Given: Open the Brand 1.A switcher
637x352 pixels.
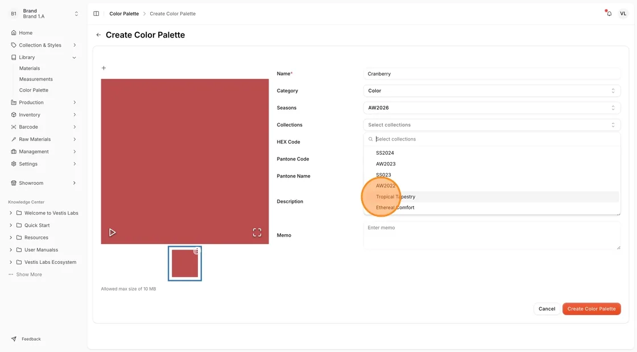Looking at the screenshot, I should [x=43, y=14].
